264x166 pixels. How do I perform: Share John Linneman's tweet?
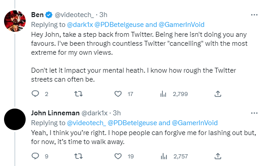point(218,156)
